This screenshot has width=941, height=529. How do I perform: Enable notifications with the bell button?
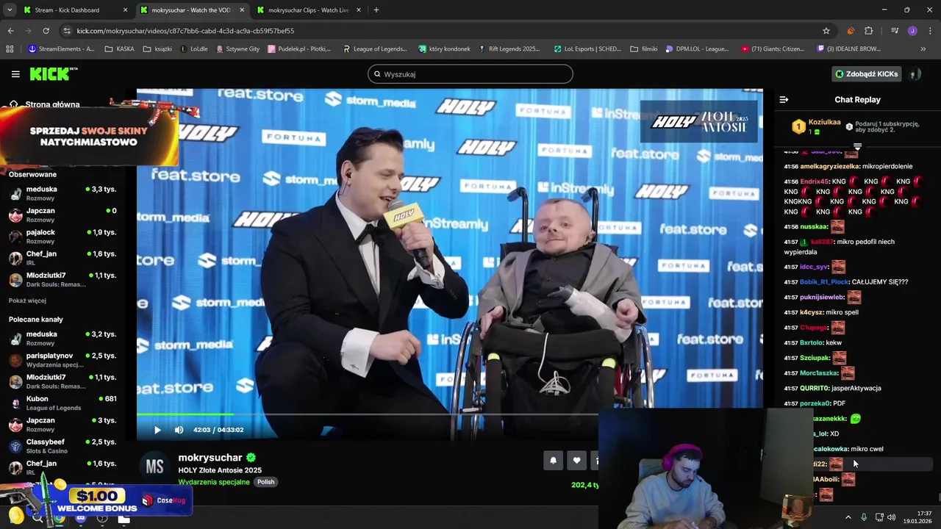click(x=553, y=461)
